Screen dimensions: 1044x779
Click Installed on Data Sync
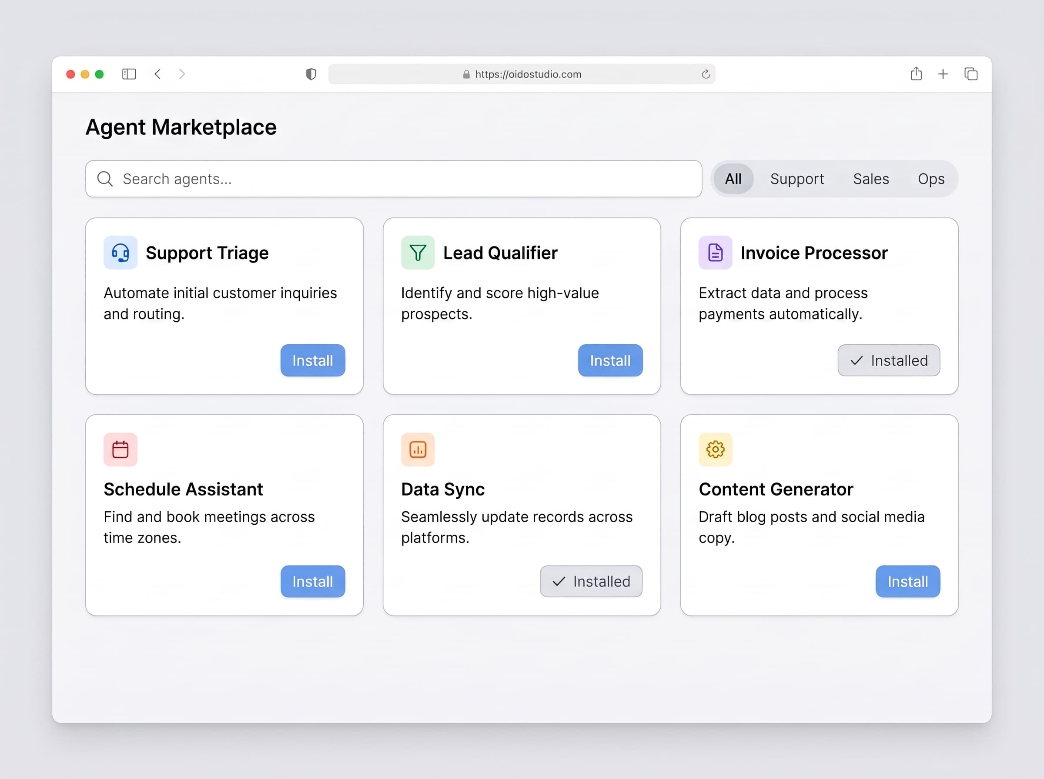point(591,581)
